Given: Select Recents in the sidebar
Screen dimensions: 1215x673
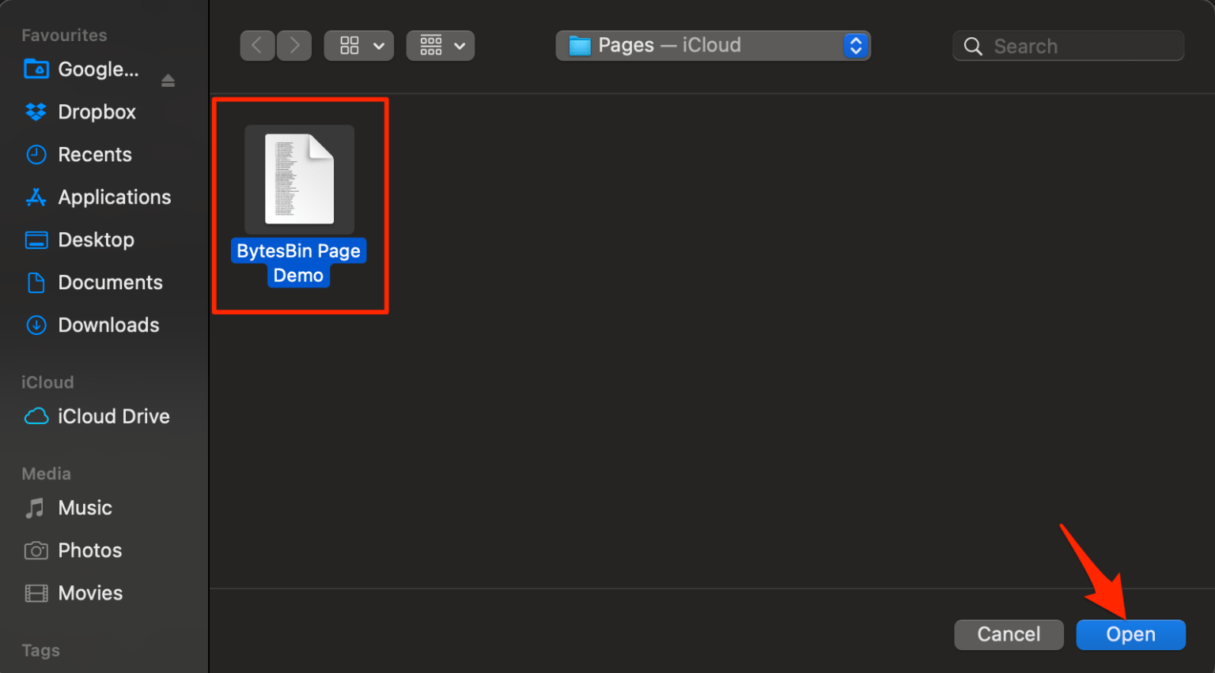Looking at the screenshot, I should coord(94,154).
